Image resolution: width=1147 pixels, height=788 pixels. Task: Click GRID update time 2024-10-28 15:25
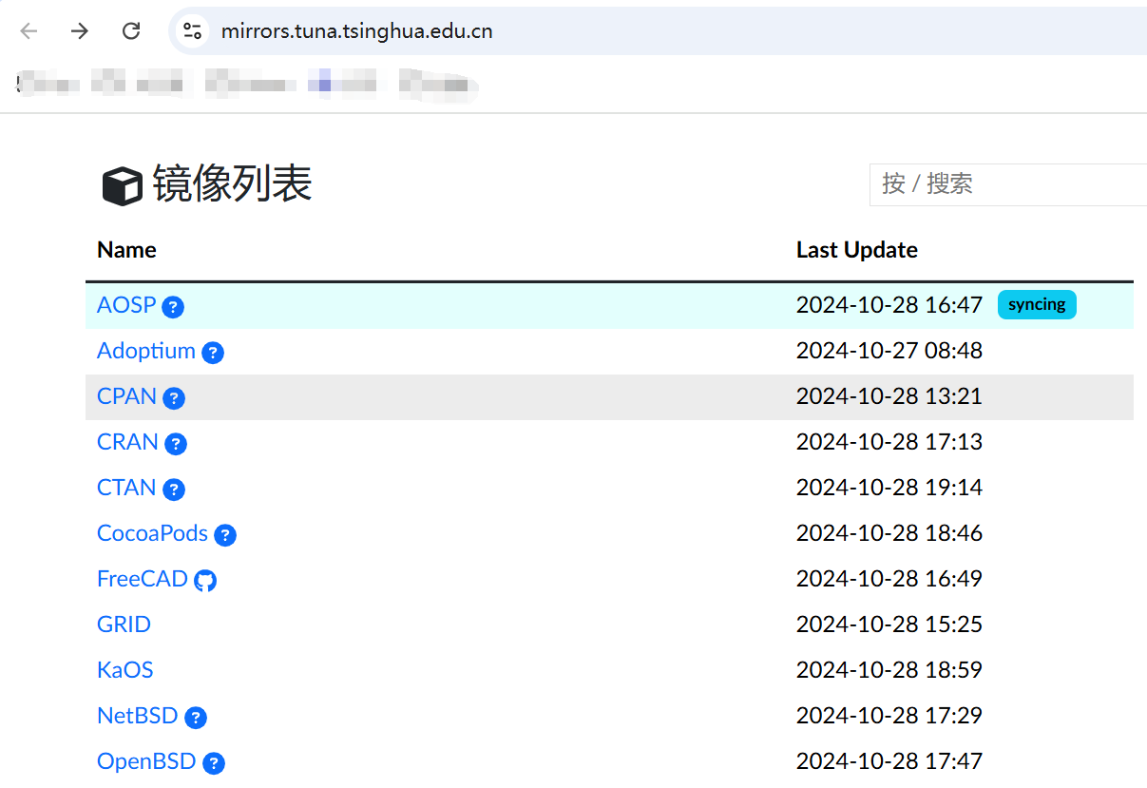tap(889, 625)
